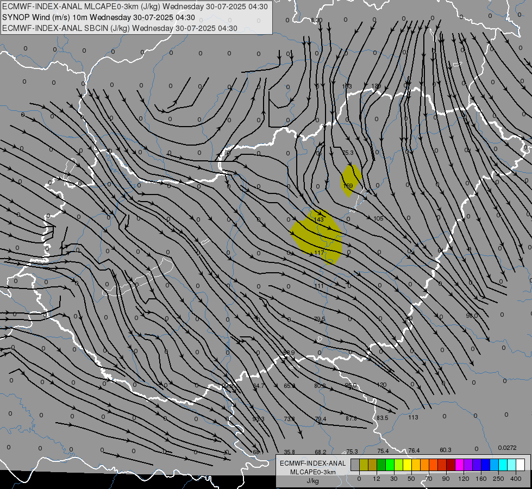Click legend tick label 160
The image size is (532, 489).
(x=481, y=479)
